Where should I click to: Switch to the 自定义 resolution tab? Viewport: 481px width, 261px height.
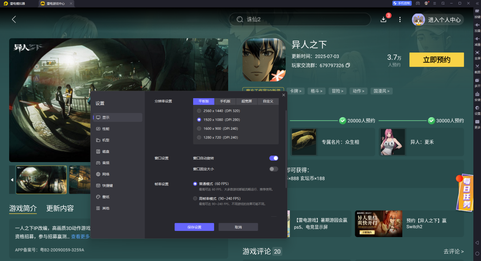(x=268, y=101)
